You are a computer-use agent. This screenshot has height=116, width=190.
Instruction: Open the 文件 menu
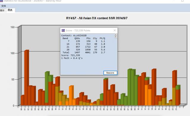pos(4,6)
